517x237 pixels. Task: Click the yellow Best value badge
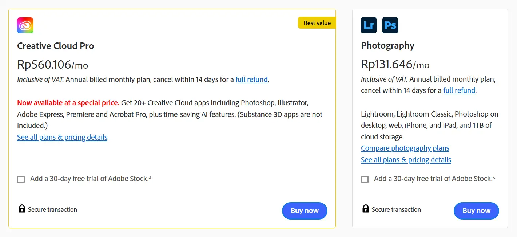(x=317, y=23)
